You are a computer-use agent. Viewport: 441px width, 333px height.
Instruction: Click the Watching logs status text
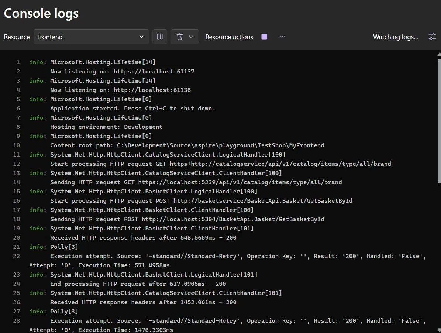(x=395, y=37)
